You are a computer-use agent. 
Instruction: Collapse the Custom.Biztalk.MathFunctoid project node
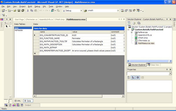point(128,30)
